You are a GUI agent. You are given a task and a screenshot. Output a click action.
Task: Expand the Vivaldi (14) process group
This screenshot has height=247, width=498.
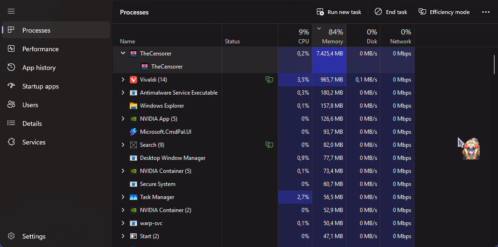point(123,80)
